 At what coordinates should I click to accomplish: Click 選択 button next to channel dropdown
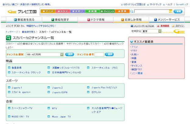[69, 54]
